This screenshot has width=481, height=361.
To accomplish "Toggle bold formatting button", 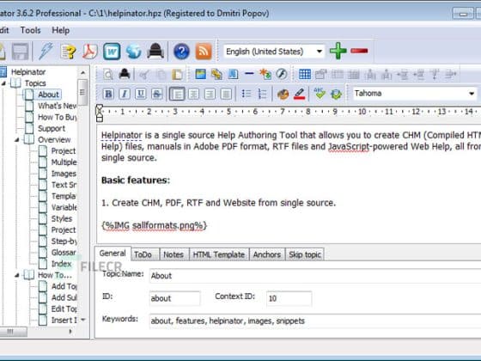I will click(108, 94).
